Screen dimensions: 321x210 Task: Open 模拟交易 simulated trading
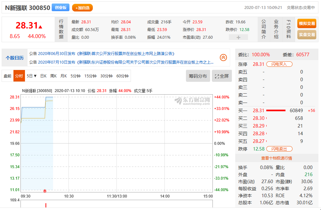[x=307, y=24]
